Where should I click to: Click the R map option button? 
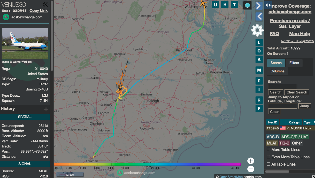click(x=259, y=100)
